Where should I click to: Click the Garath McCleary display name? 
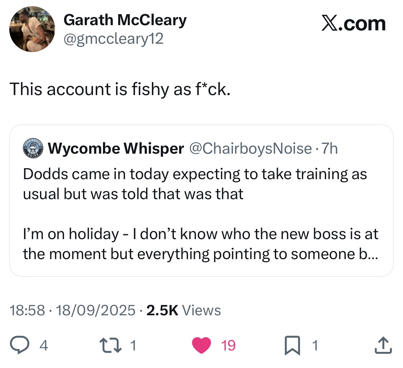click(125, 20)
